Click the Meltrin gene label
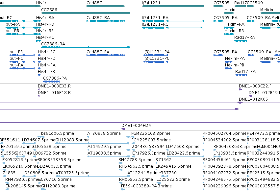The width and height of the screenshot is (280, 191). [267, 10]
